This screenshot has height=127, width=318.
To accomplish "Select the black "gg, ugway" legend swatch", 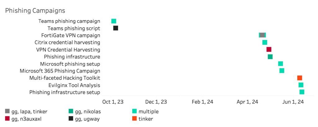I will click(x=71, y=119).
